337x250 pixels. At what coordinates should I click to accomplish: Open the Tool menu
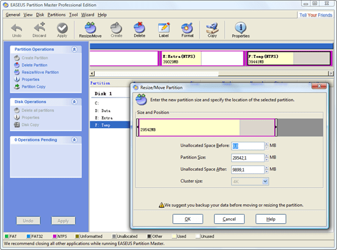tap(73, 15)
